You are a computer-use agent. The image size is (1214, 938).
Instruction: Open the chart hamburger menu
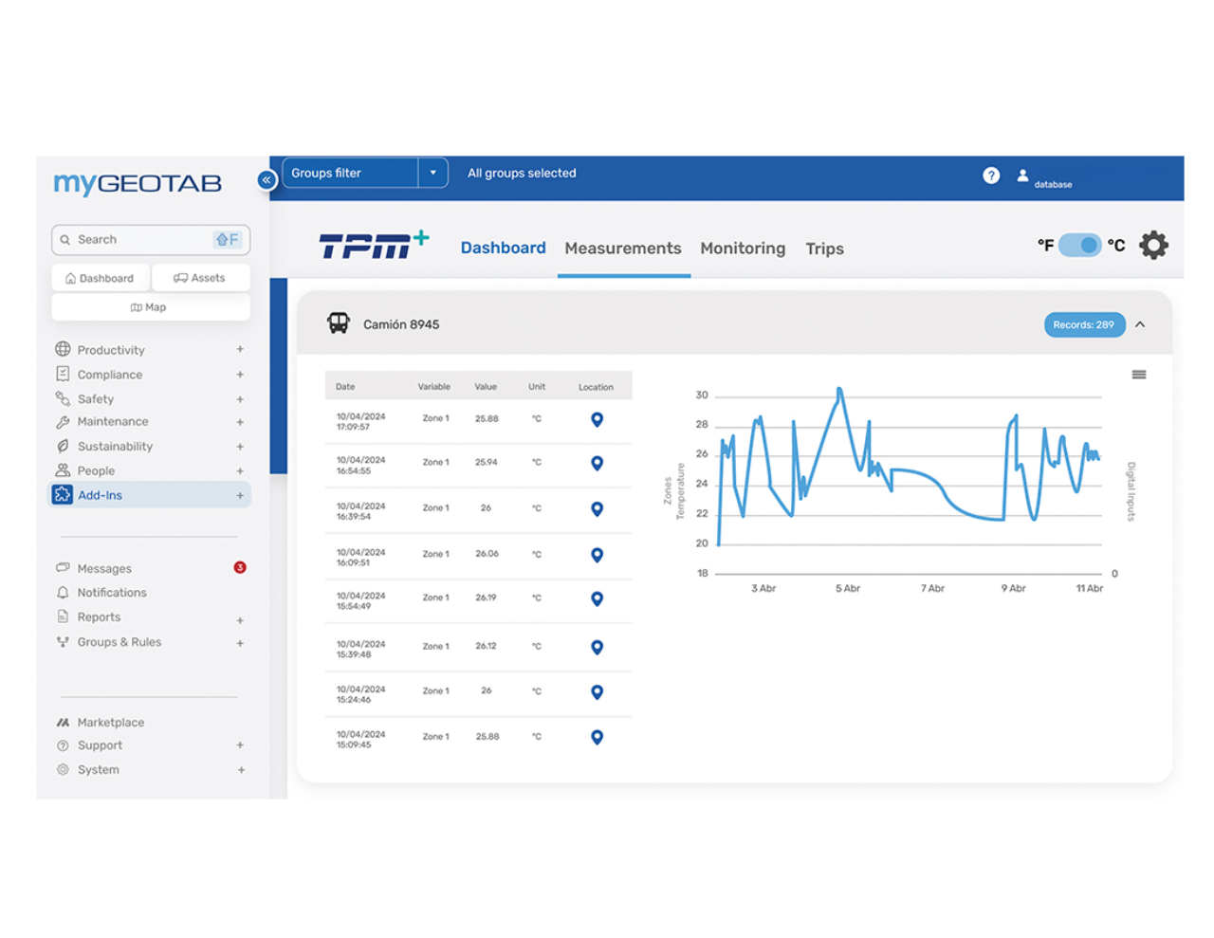pos(1139,375)
